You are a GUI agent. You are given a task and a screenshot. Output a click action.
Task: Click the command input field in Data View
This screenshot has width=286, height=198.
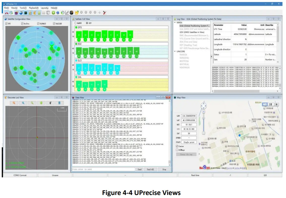point(103,169)
